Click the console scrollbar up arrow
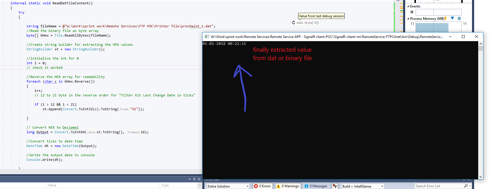The width and height of the screenshot is (490, 189). 481,44
